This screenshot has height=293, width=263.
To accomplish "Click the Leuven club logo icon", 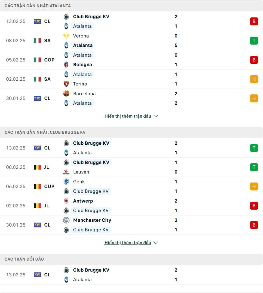I will tap(66, 172).
